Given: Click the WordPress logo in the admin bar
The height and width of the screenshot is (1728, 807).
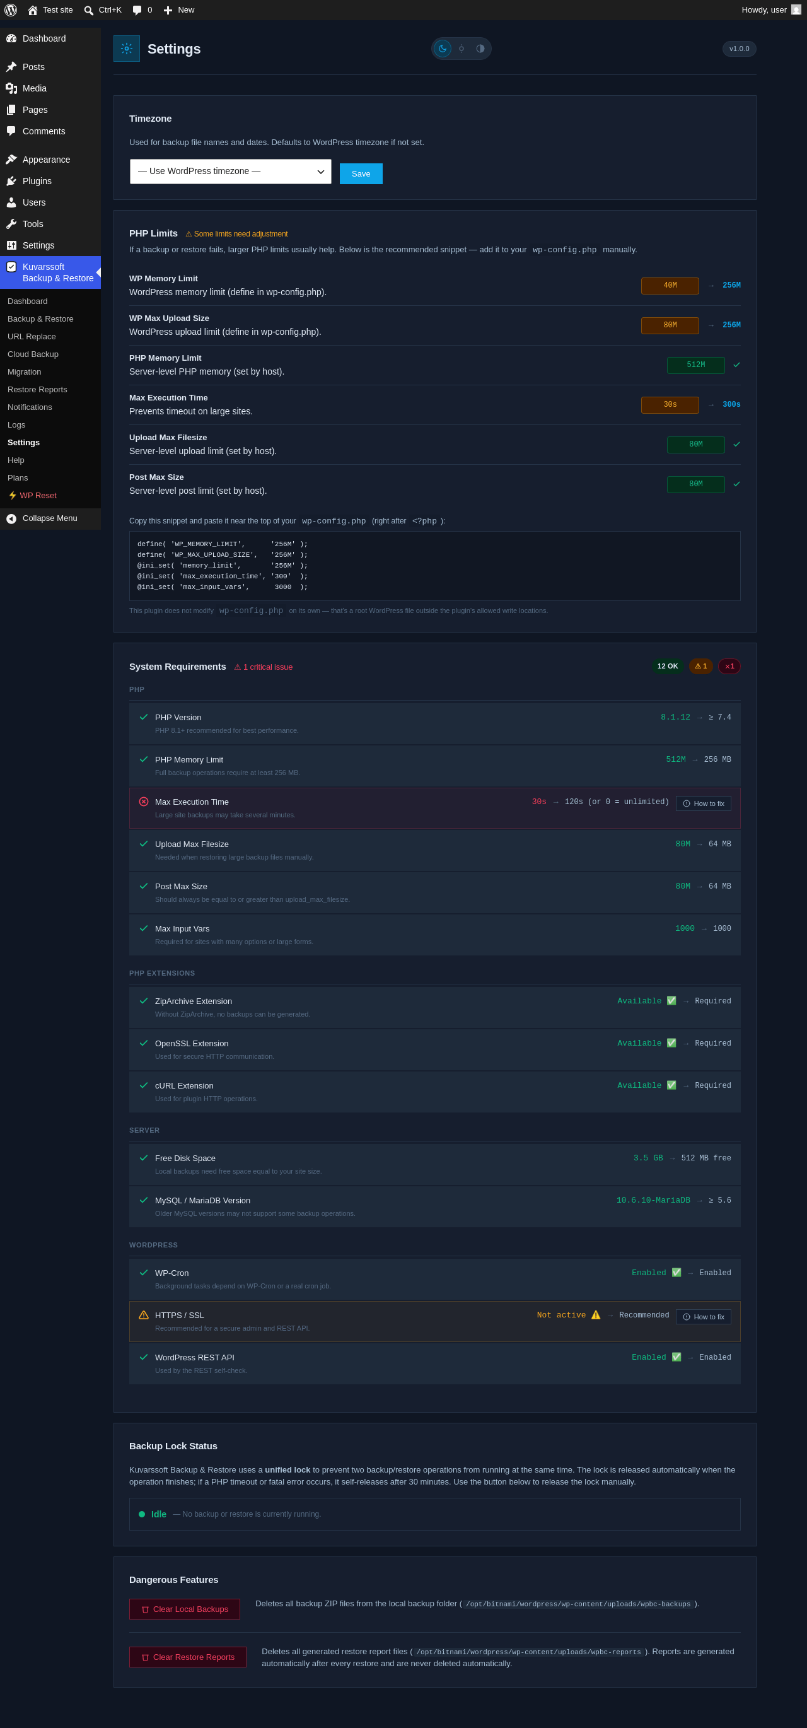Looking at the screenshot, I should click(x=11, y=10).
